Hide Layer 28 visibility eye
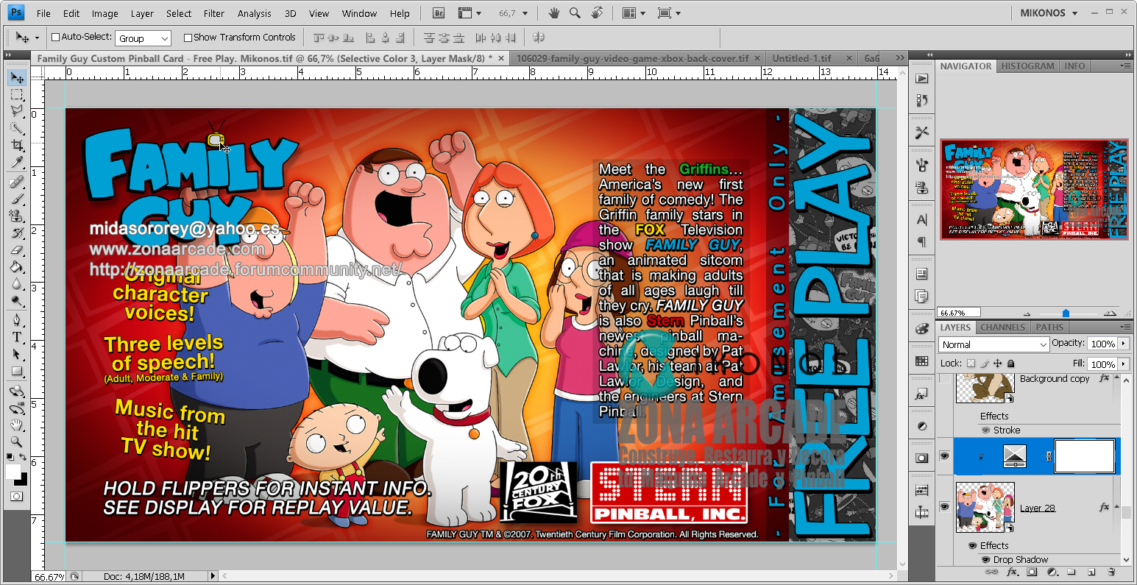This screenshot has height=585, width=1137. [x=944, y=507]
